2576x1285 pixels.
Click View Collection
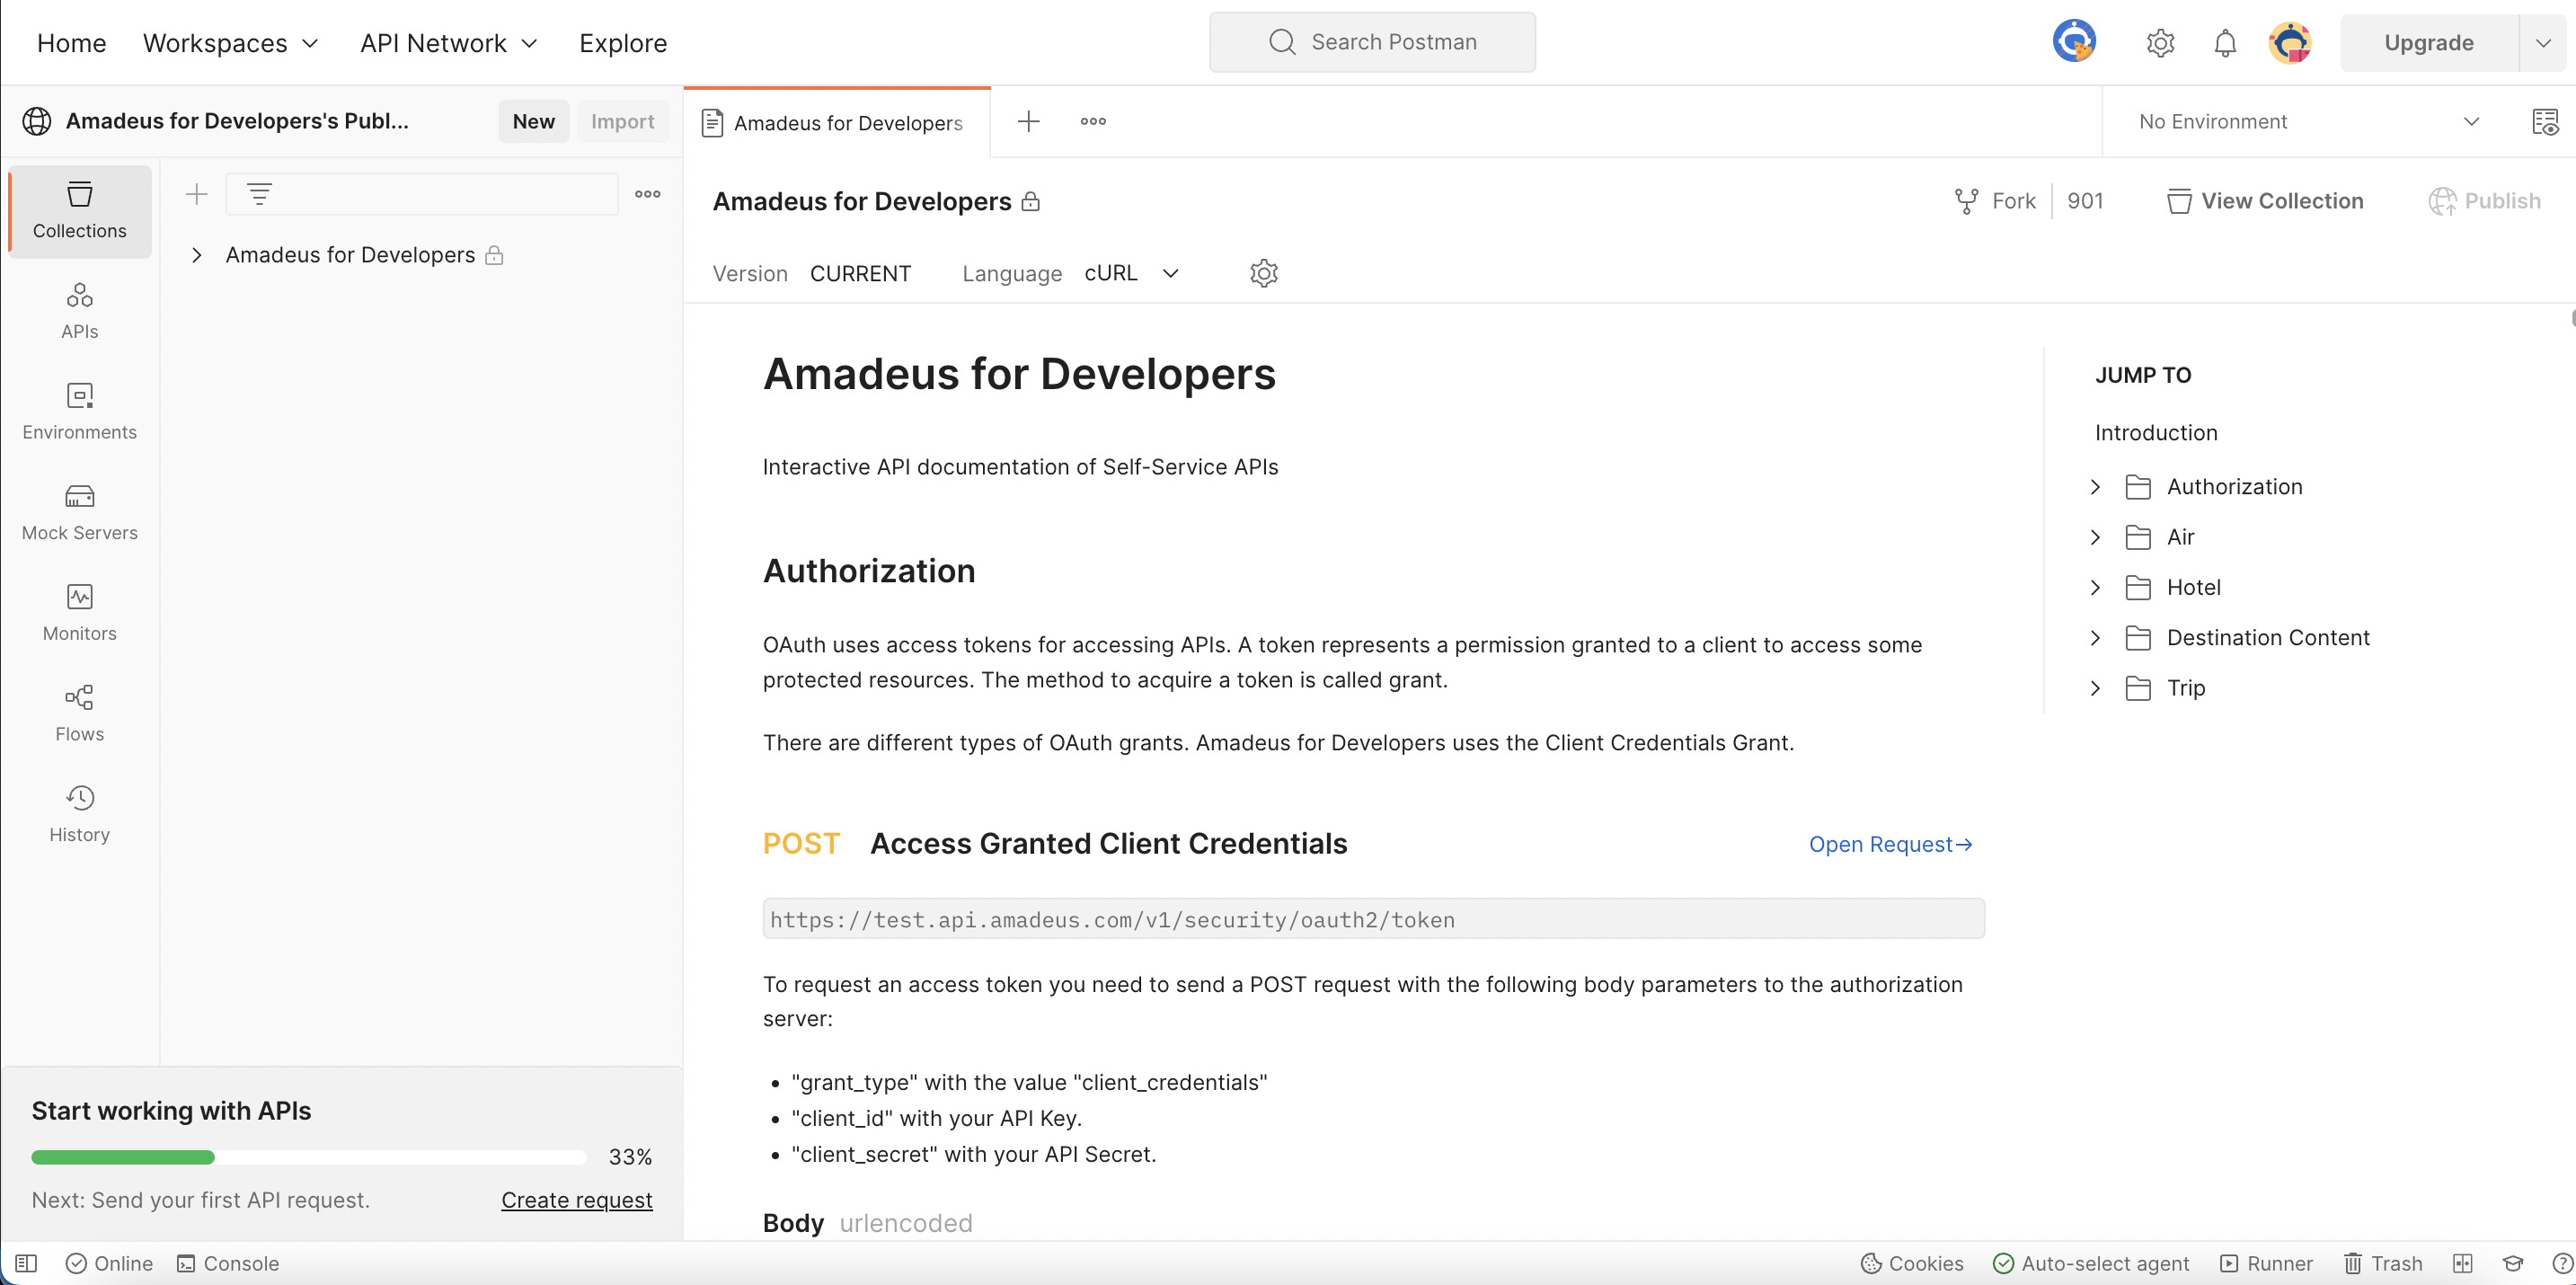point(2265,201)
